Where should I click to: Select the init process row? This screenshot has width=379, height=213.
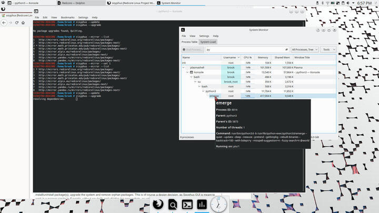(x=258, y=63)
